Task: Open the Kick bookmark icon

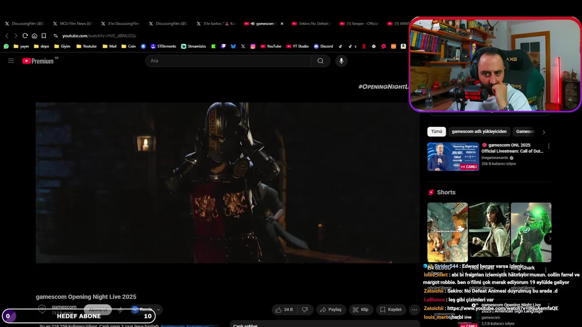Action: pos(213,46)
